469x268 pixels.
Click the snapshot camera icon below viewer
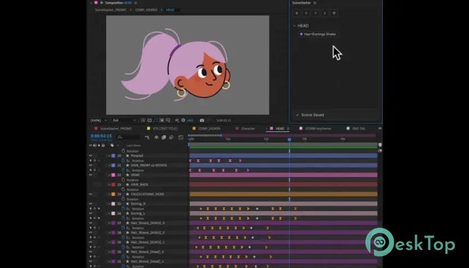click(x=202, y=120)
